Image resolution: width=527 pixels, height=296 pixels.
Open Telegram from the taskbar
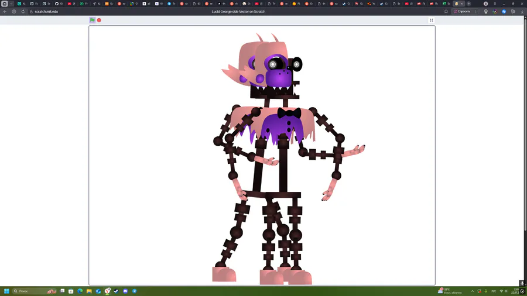135,291
